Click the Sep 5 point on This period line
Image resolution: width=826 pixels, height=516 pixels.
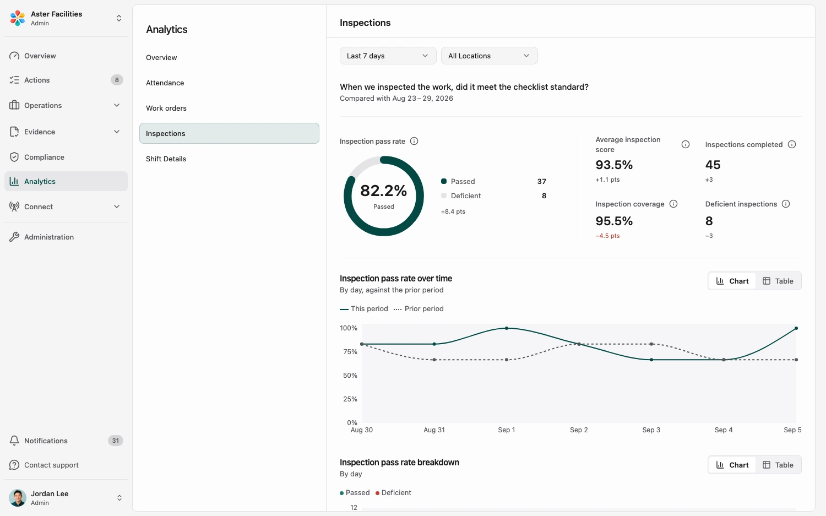tap(796, 328)
